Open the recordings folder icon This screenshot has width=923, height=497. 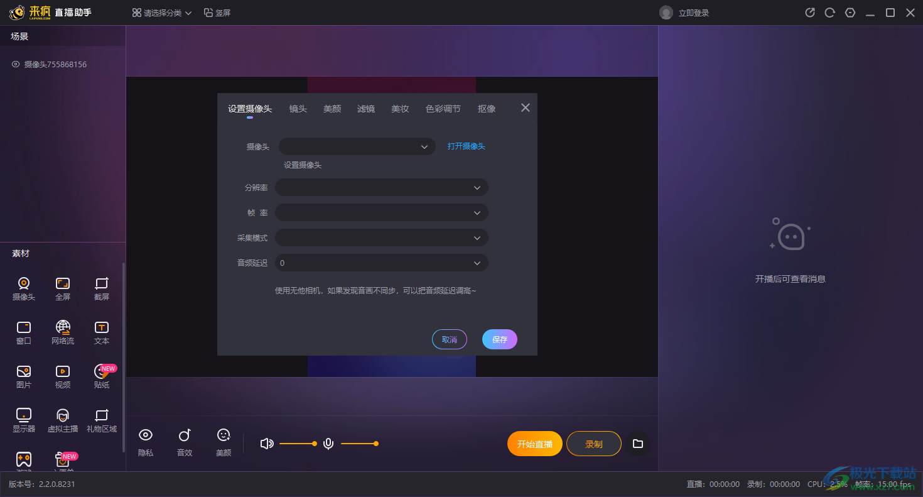pos(638,444)
